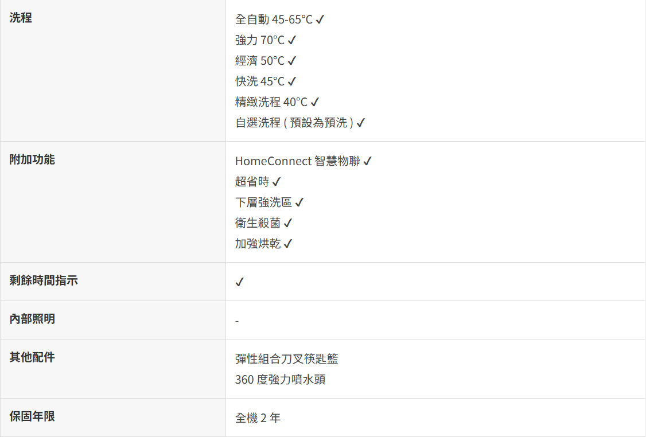Click checkmark beside 超省時
This screenshot has width=646, height=437.
pyautogui.click(x=277, y=182)
